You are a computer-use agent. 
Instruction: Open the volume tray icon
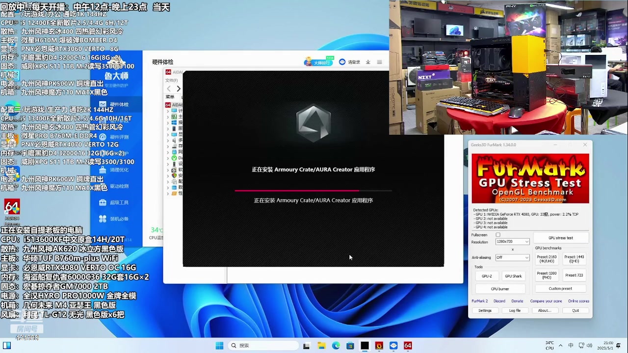589,346
